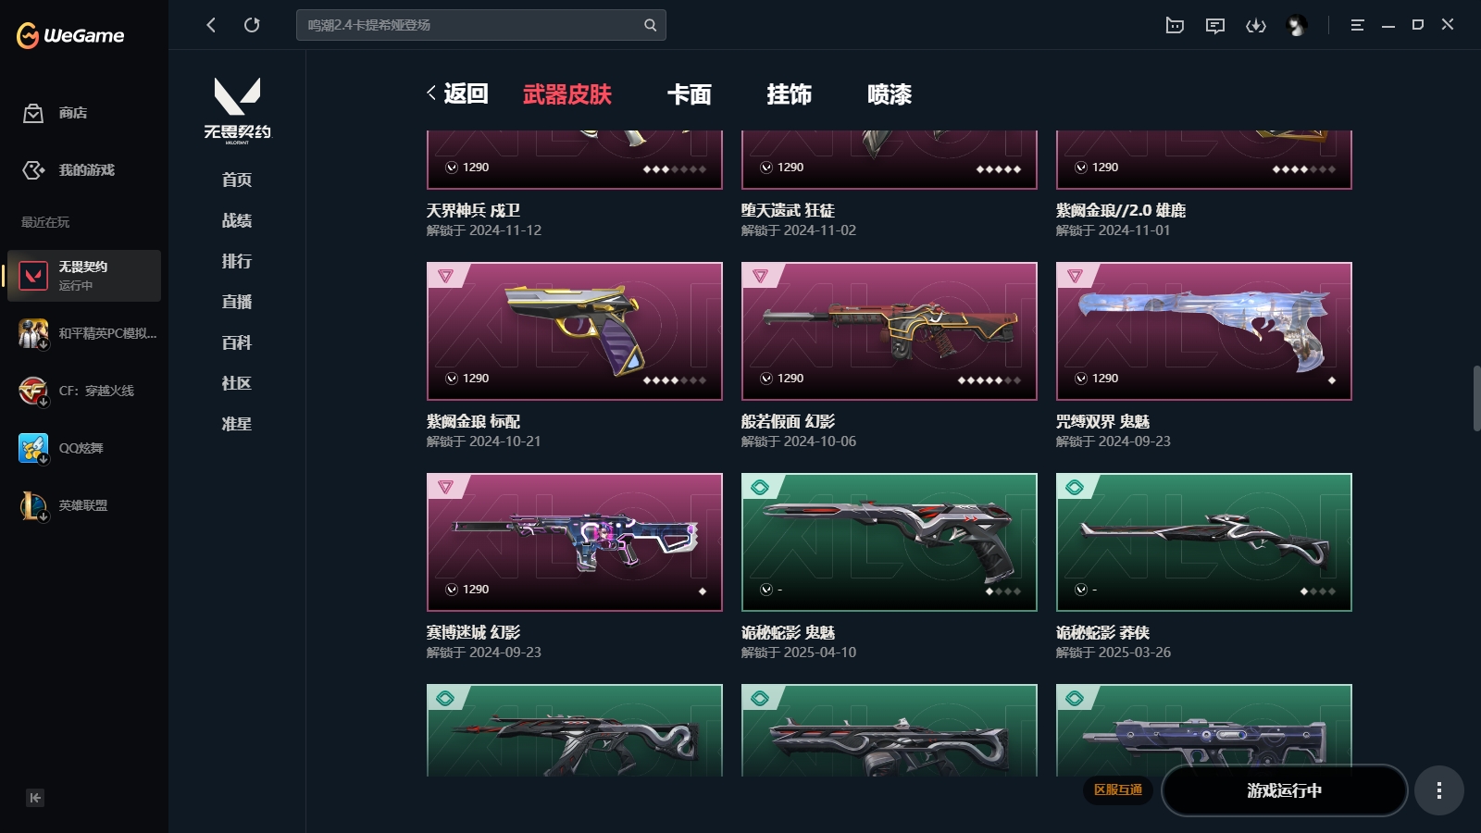The image size is (1481, 833).
Task: Select the 挂饰 tab
Action: click(790, 94)
